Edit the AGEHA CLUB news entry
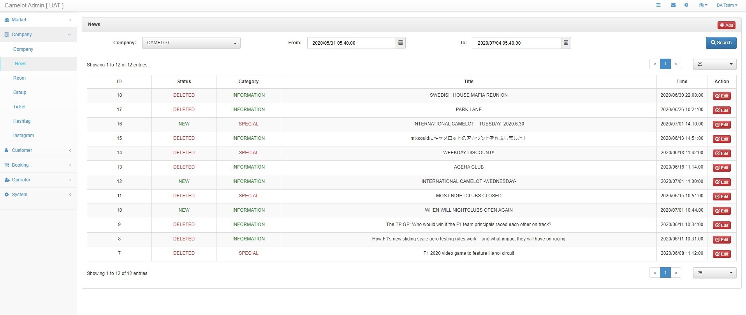Viewport: 746px width, 315px height. 721,168
